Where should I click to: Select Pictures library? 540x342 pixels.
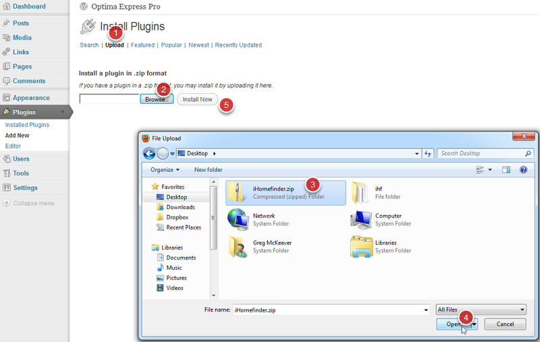coord(176,278)
